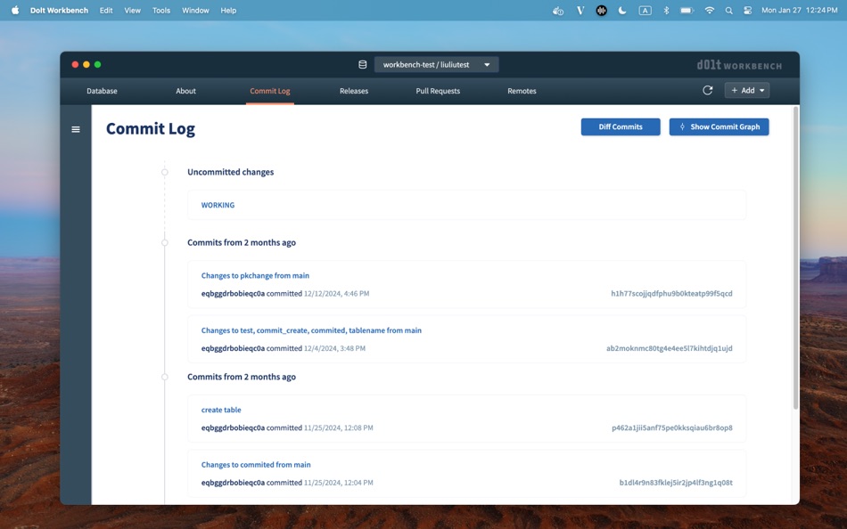The image size is (847, 529).
Task: Select the Commit Log tab
Action: (270, 91)
